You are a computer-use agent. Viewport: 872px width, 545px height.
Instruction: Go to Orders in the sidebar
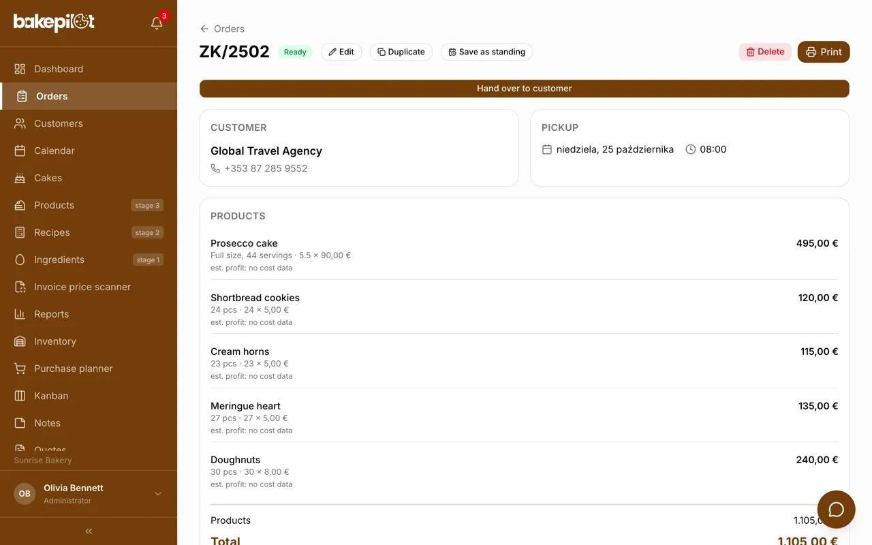click(x=89, y=96)
